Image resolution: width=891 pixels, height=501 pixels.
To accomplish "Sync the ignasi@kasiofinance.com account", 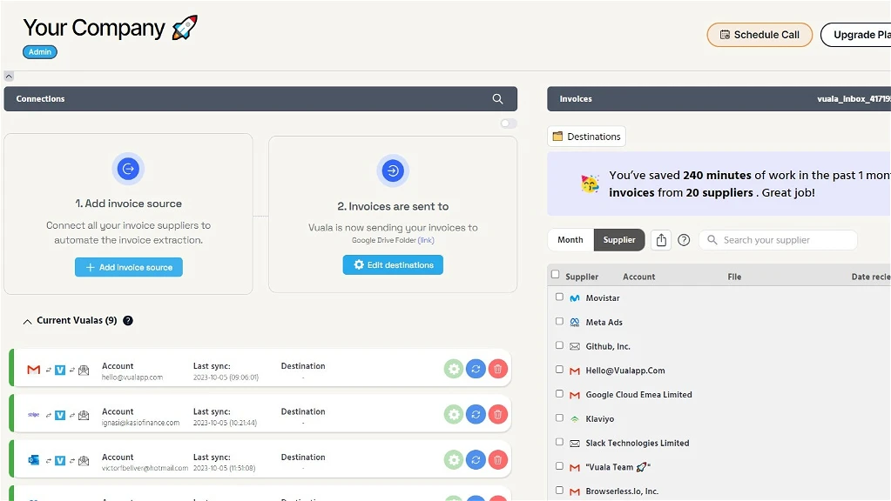I will click(476, 414).
